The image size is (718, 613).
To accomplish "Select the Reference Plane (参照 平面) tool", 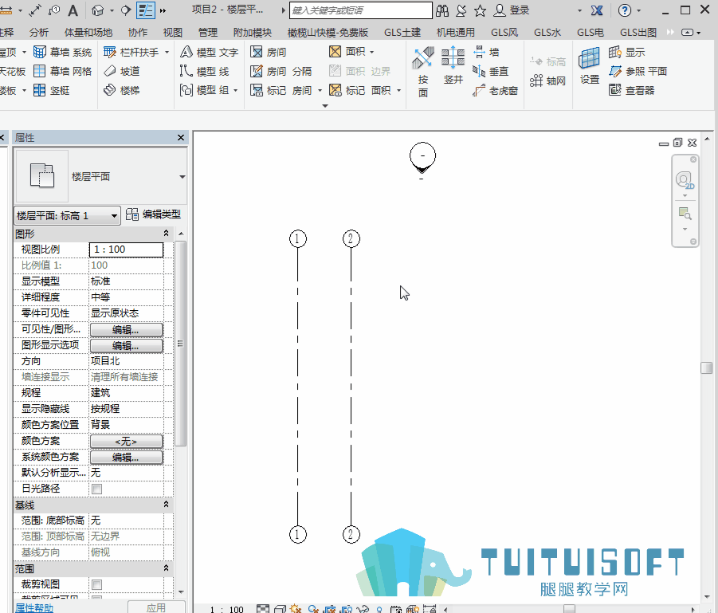I will coord(638,72).
